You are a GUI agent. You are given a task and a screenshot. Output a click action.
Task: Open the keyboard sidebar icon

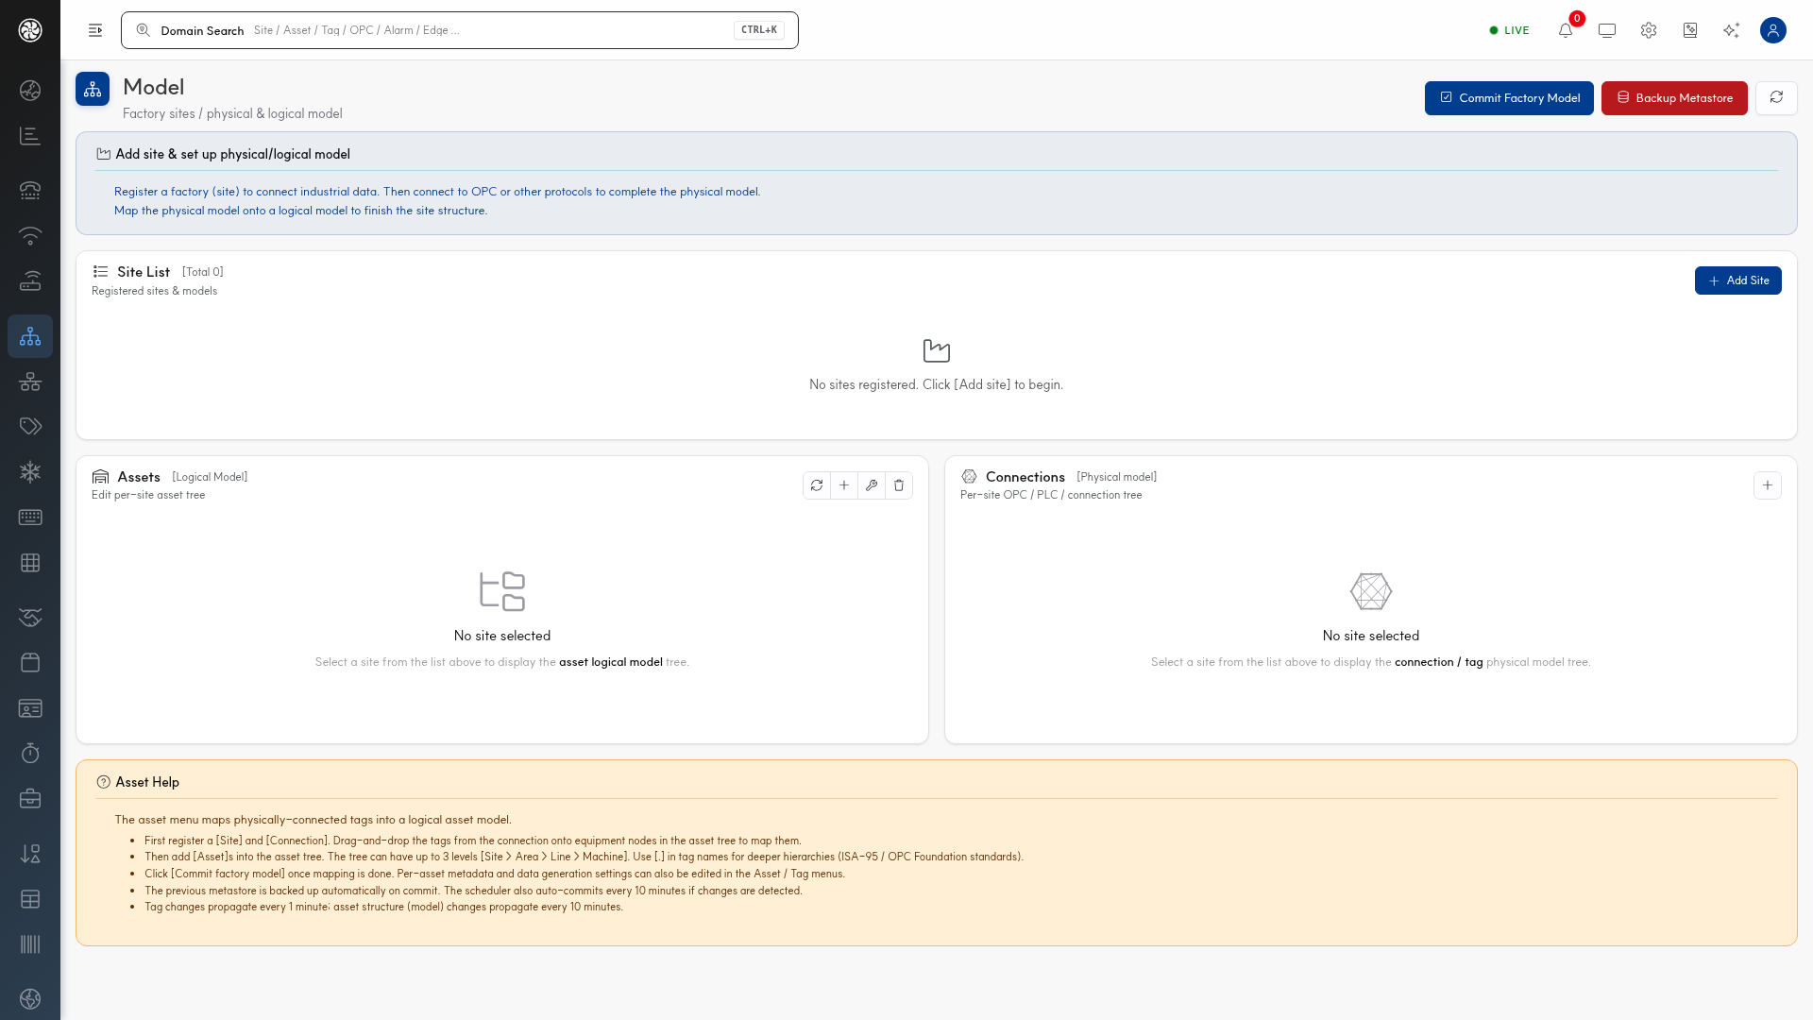[x=30, y=517]
